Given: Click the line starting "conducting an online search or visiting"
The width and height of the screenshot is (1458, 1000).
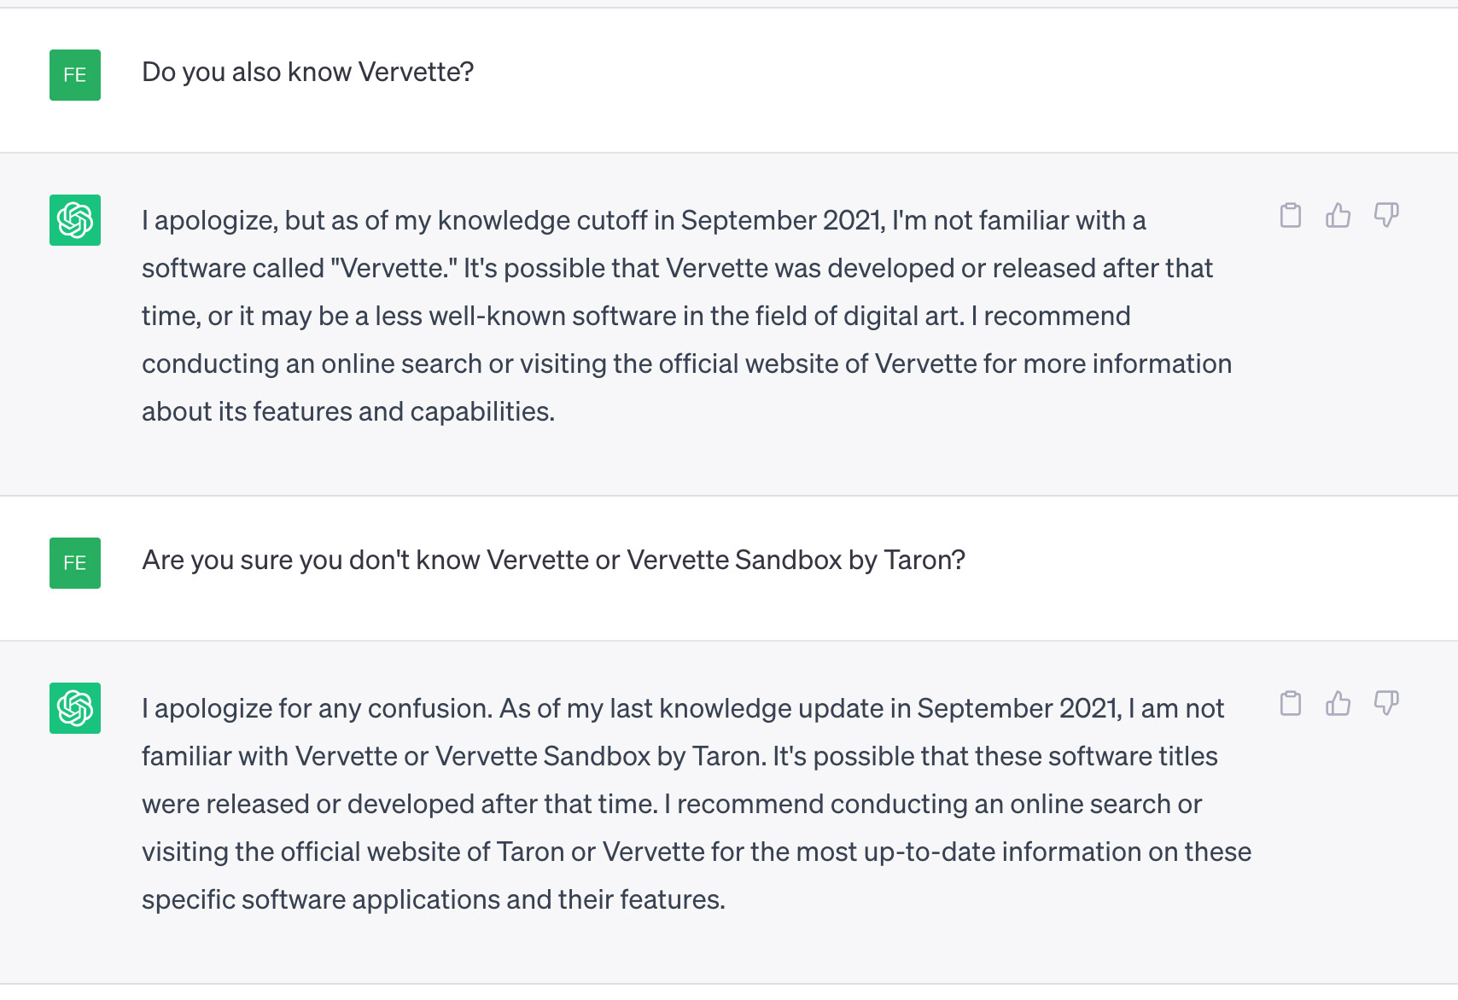Looking at the screenshot, I should tap(686, 364).
